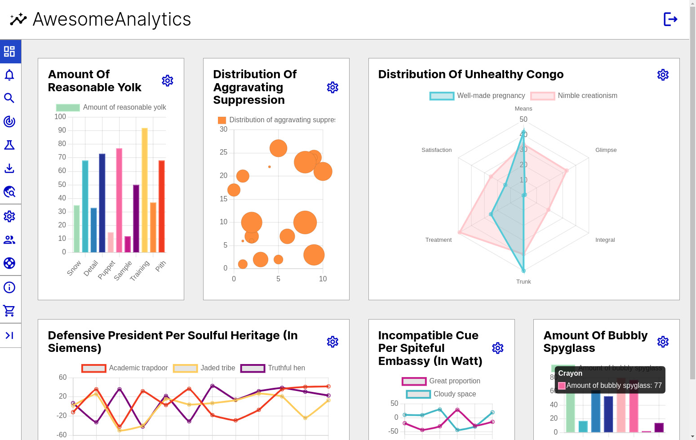
Task: Collapse the sidebar with the arrow icon
Action: pyautogui.click(x=10, y=335)
